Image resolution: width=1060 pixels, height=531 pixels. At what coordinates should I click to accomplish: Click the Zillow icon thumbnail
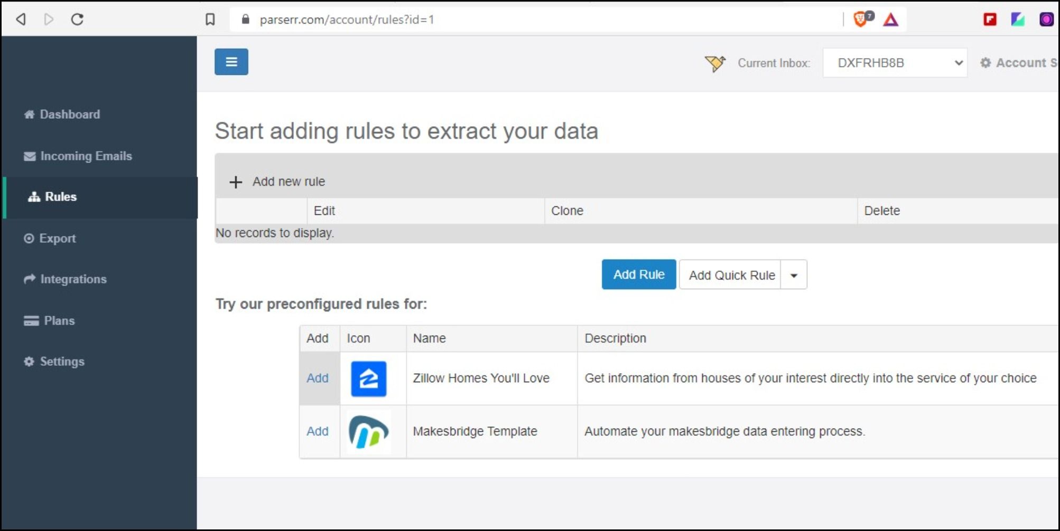pos(368,378)
